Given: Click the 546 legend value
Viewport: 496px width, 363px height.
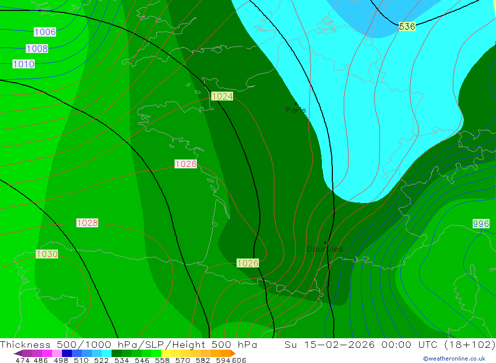Looking at the screenshot, I should (x=142, y=360).
